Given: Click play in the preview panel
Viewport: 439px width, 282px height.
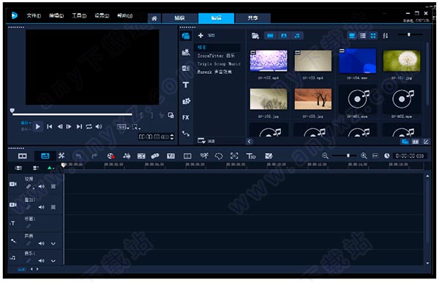Looking at the screenshot, I should tap(38, 127).
